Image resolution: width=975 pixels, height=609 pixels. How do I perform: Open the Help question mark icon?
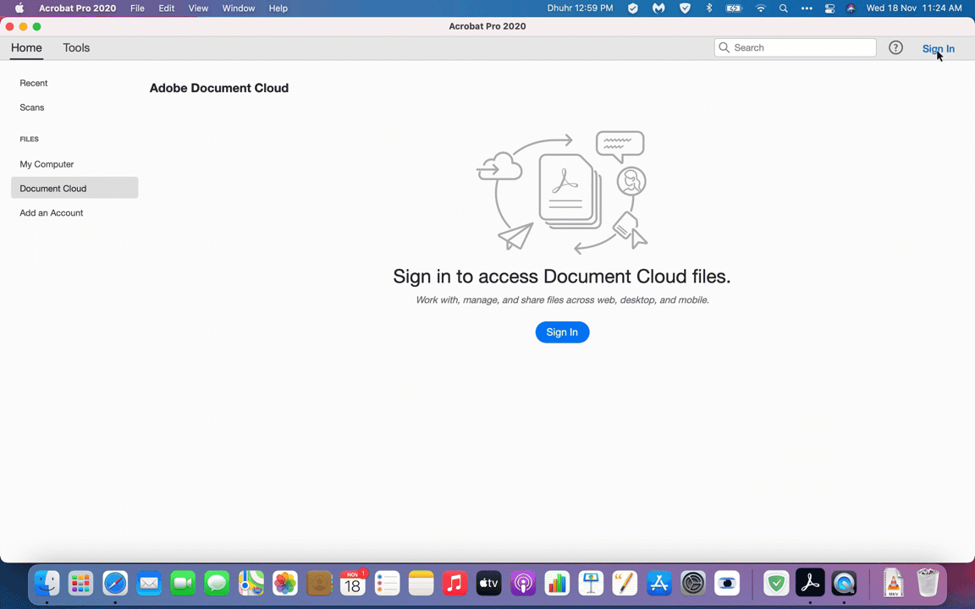[895, 47]
